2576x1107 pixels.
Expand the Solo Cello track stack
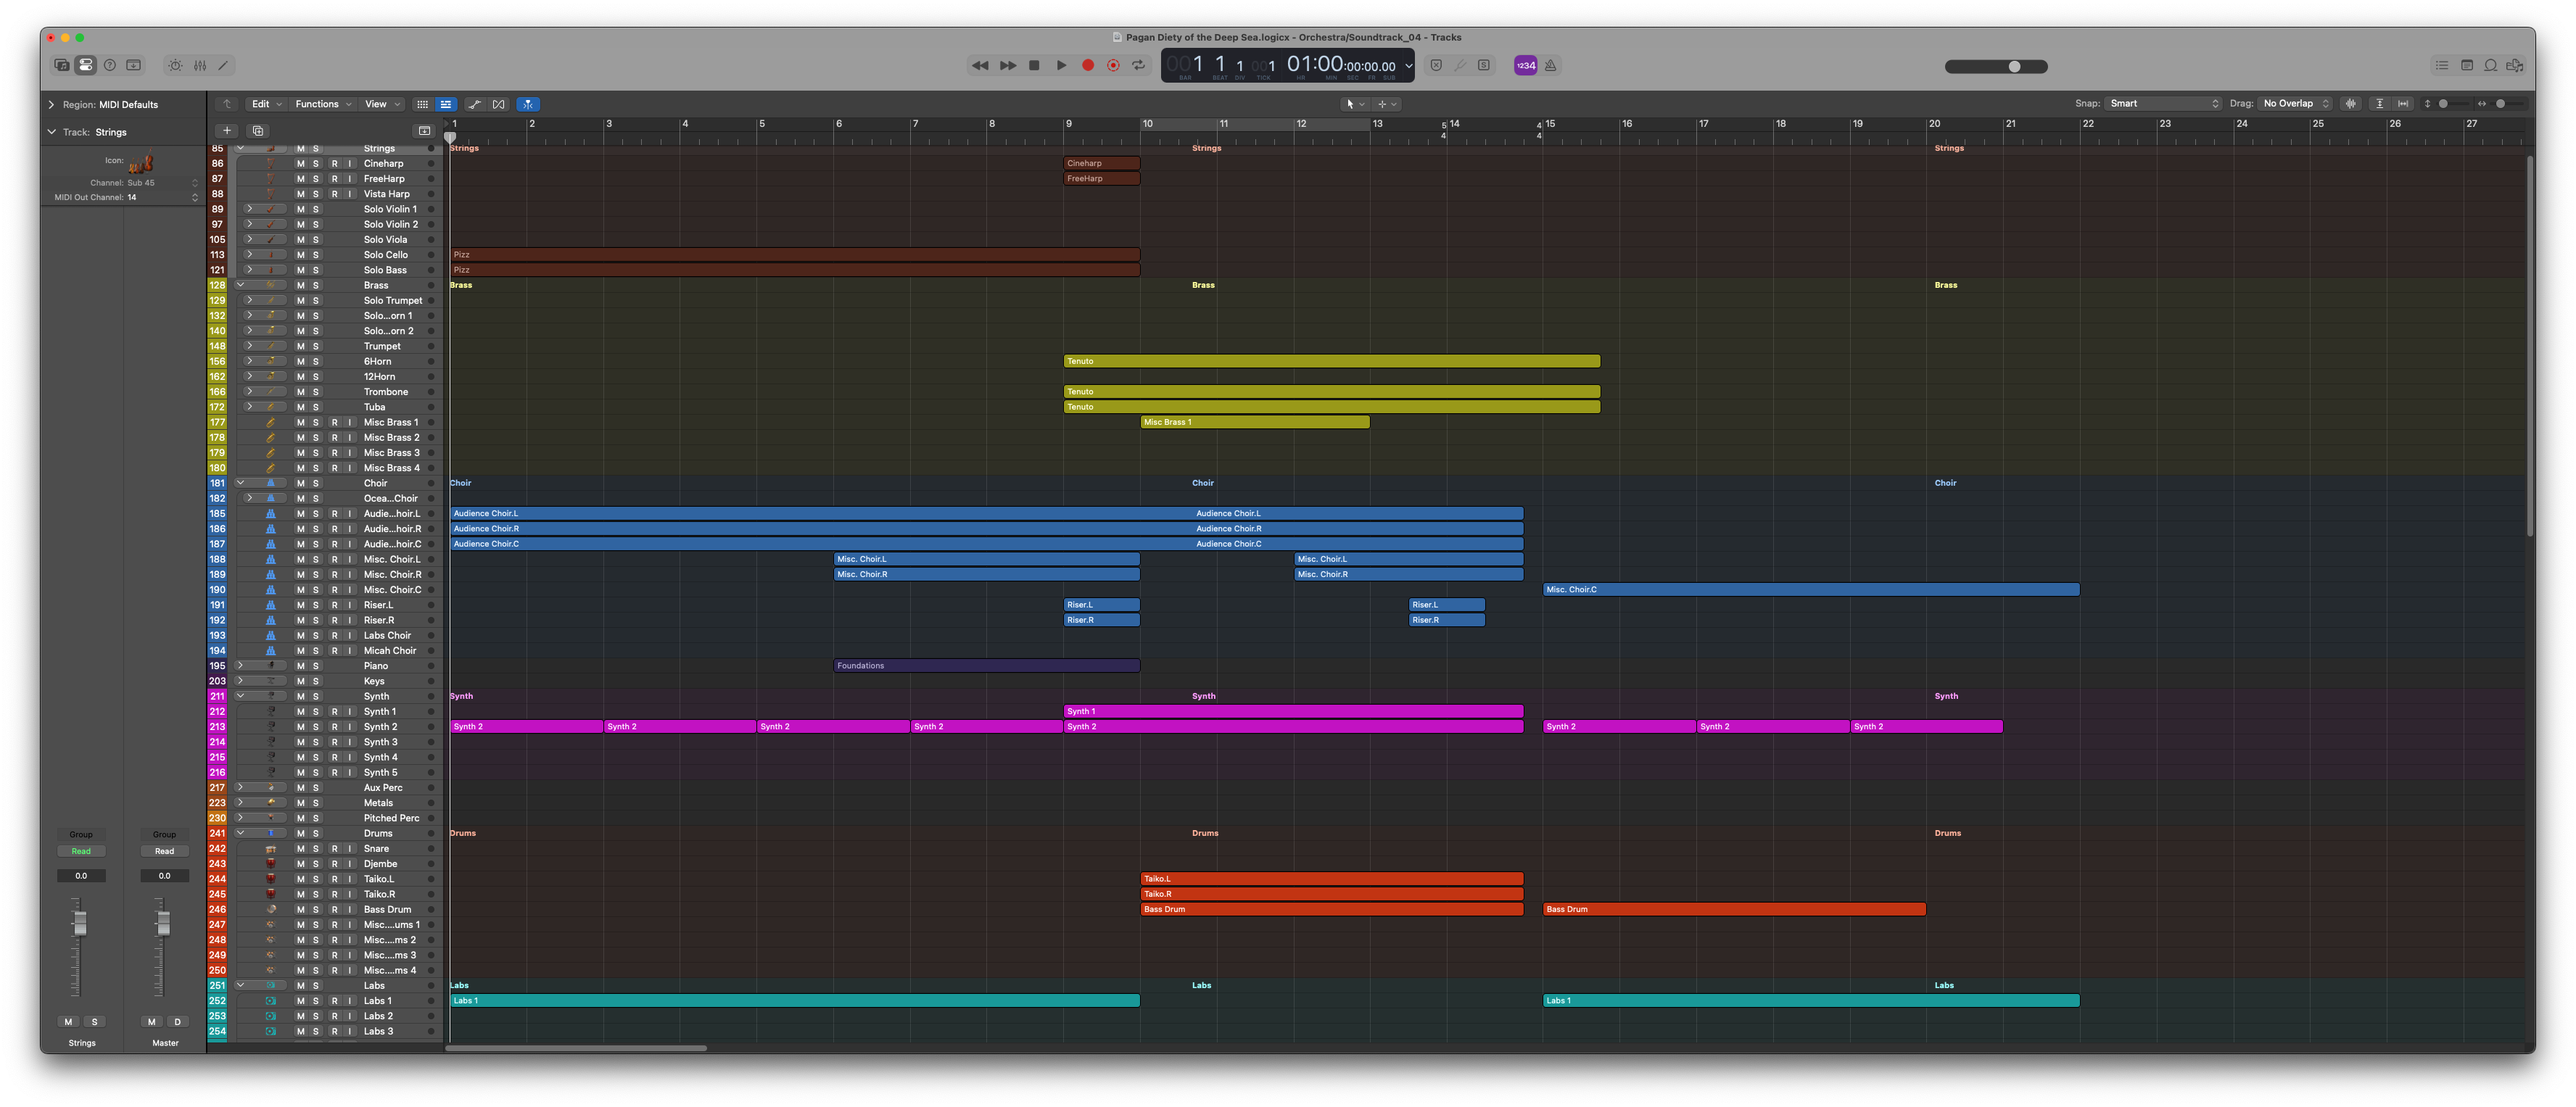click(249, 255)
